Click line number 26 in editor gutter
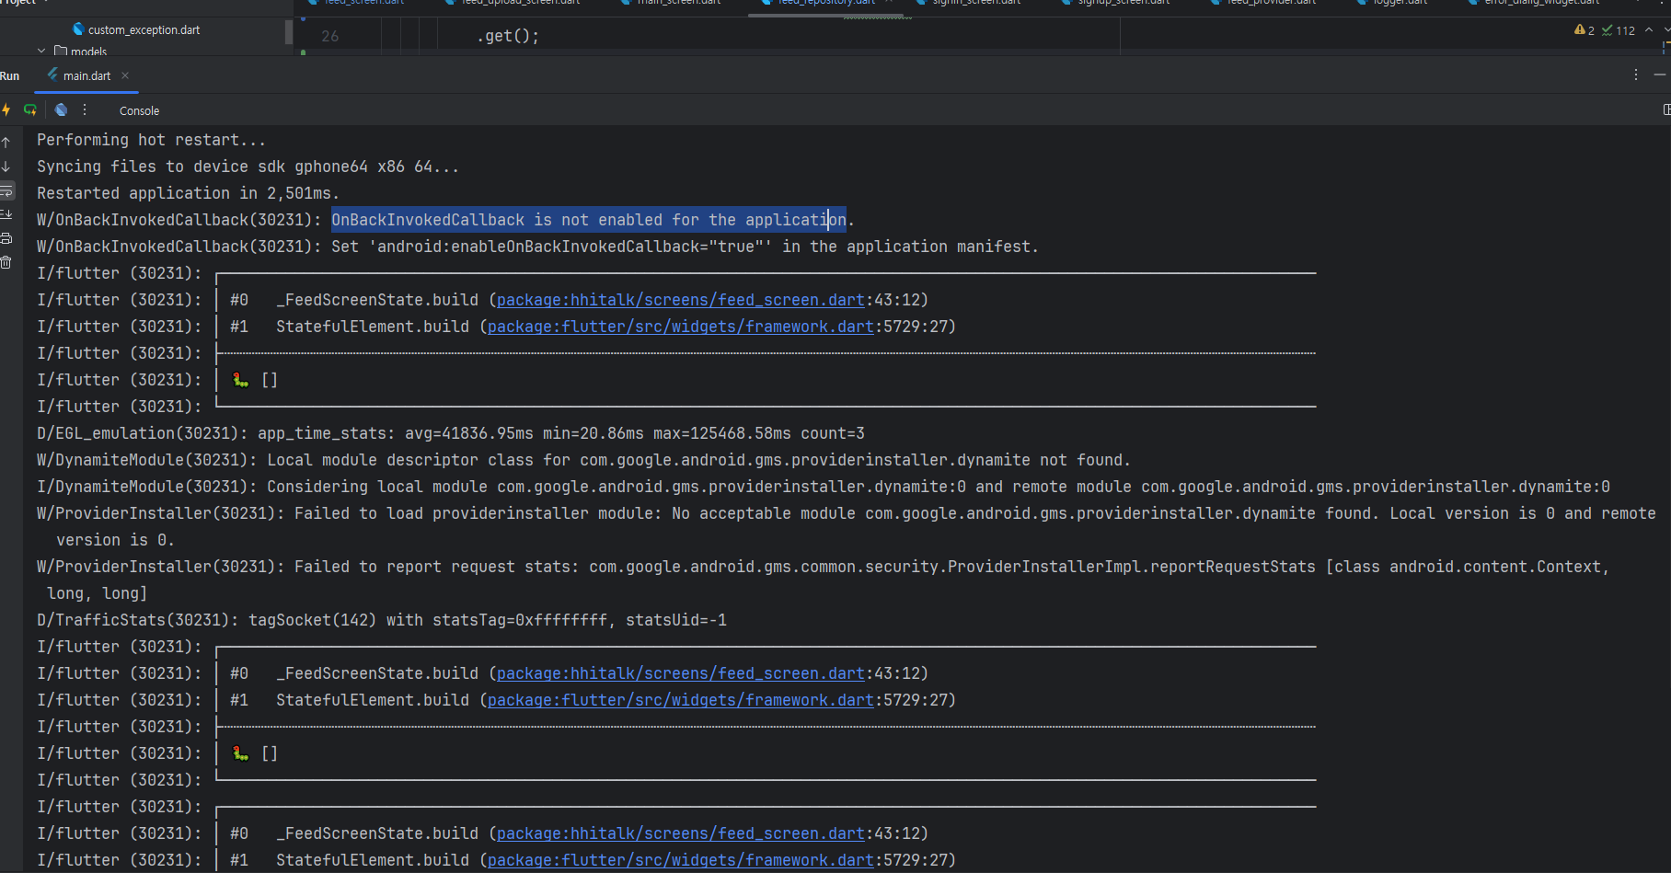This screenshot has height=873, width=1671. [x=330, y=36]
